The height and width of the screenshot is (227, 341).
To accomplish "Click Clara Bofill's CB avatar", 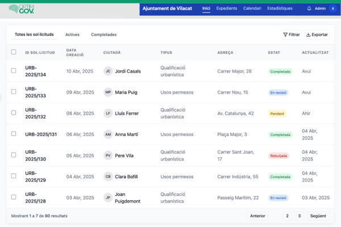I will pyautogui.click(x=108, y=176).
